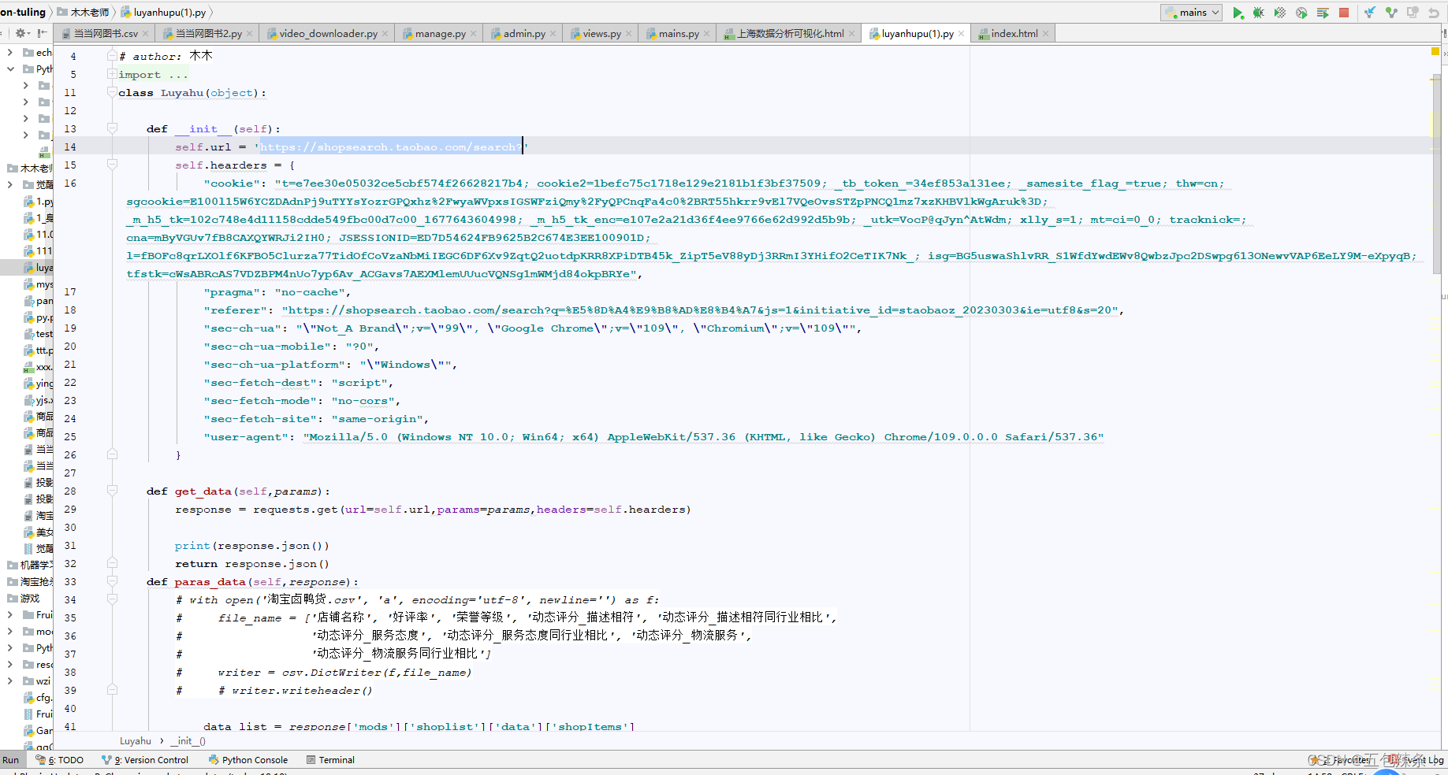Click the Luyahu breadcrumb below the editor

pos(136,741)
